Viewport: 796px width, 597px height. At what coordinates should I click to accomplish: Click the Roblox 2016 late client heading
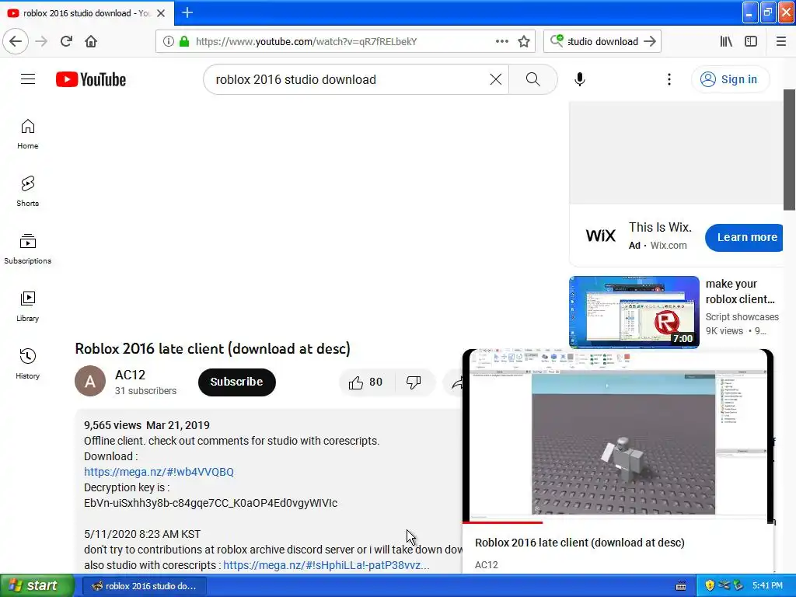click(x=213, y=349)
